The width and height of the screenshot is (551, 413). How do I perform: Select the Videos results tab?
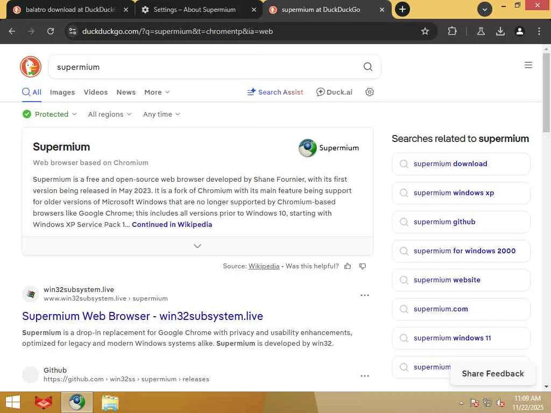point(96,92)
